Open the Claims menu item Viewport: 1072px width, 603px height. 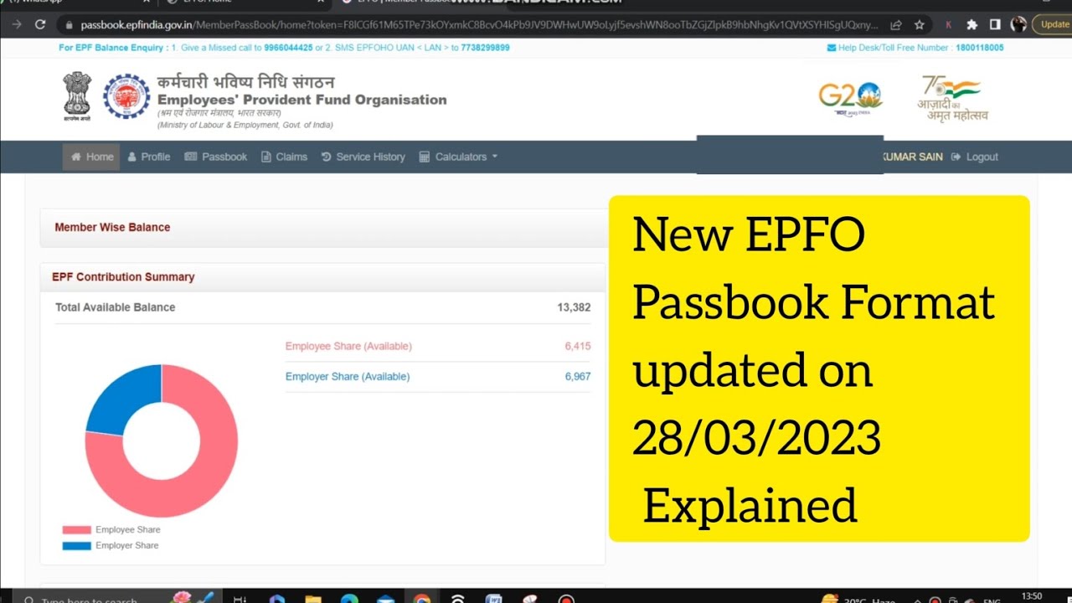coord(284,157)
